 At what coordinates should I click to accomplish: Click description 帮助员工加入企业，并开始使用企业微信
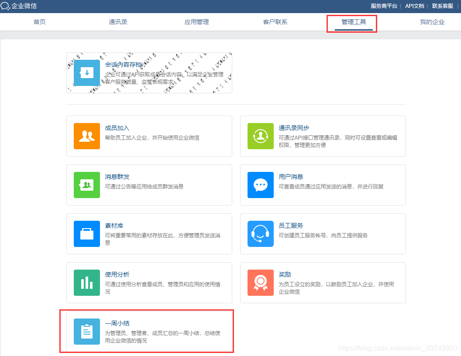point(152,137)
